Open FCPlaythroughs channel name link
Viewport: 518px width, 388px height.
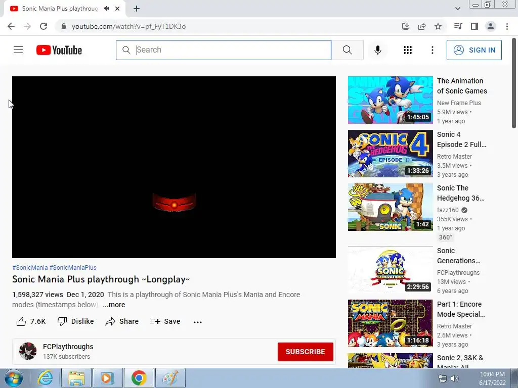68,347
